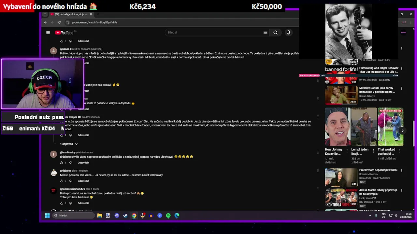
Task: Open more options for the Reaper_CZ comment
Action: click(318, 117)
